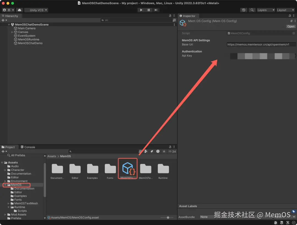This screenshot has height=225, width=297.
Task: Open the Unity VCS dropdown
Action: tap(37, 10)
